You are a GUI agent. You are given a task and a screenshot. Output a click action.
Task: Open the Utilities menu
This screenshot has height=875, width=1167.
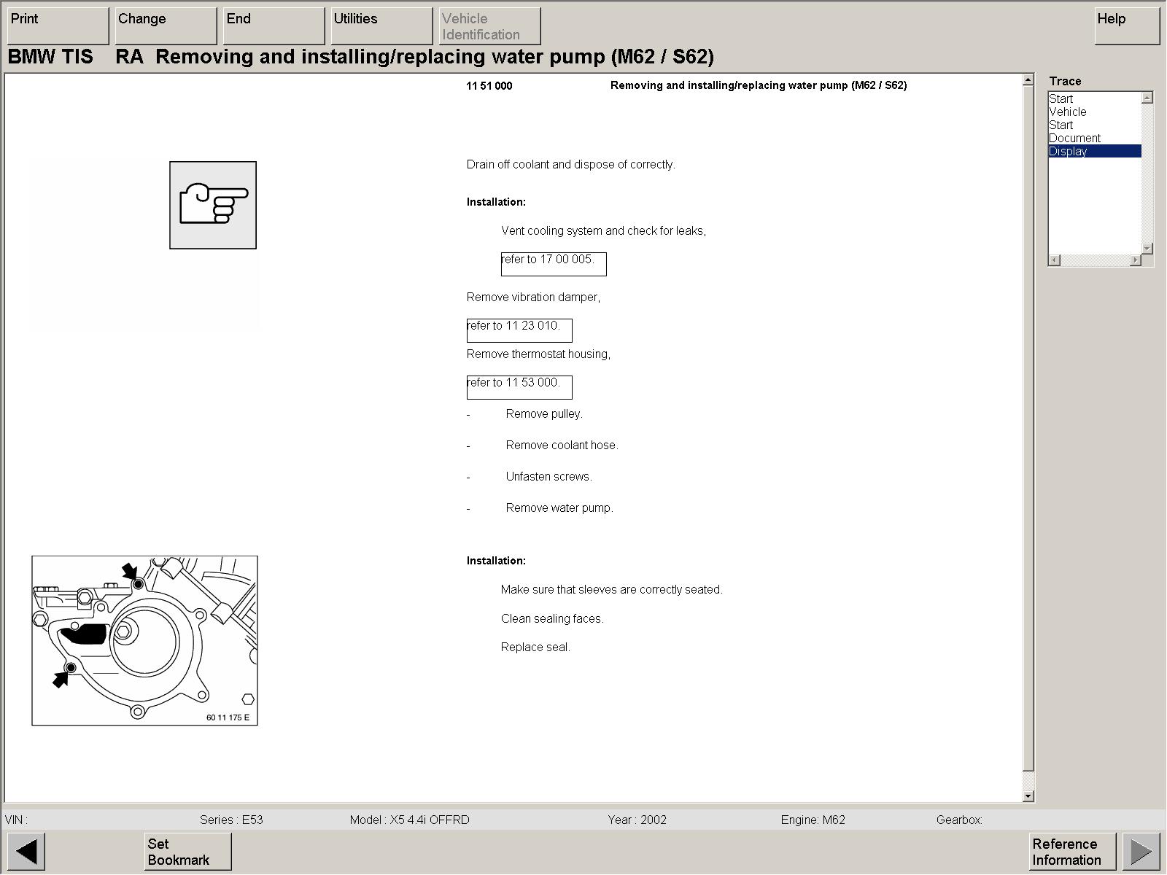tap(381, 26)
